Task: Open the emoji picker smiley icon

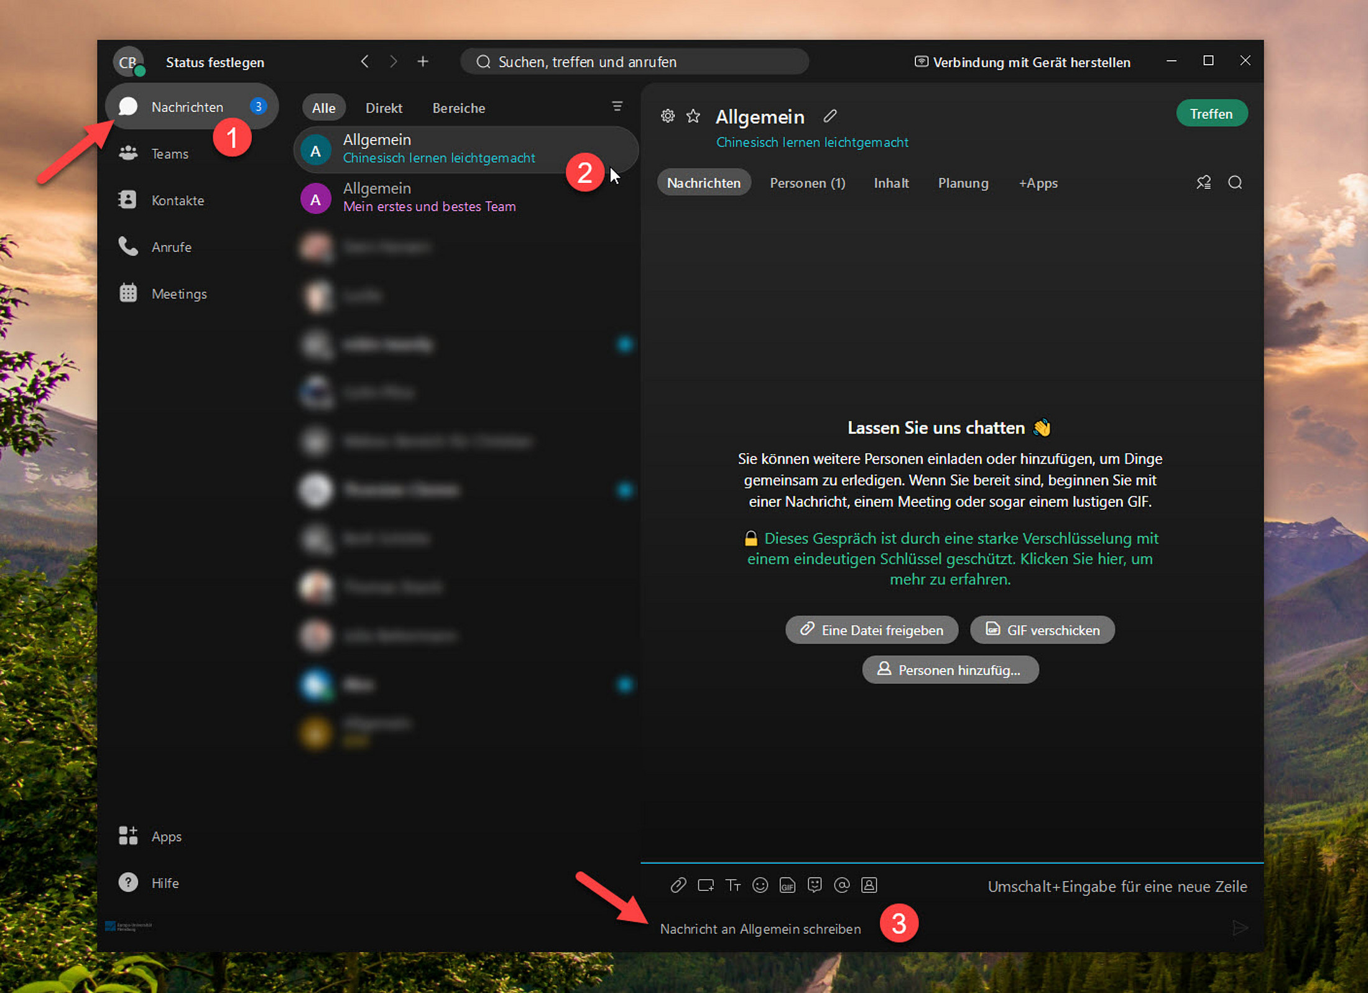Action: (760, 885)
